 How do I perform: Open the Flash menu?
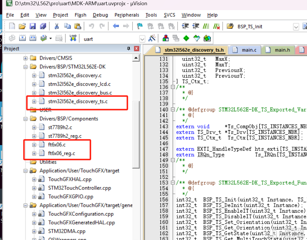[81, 15]
